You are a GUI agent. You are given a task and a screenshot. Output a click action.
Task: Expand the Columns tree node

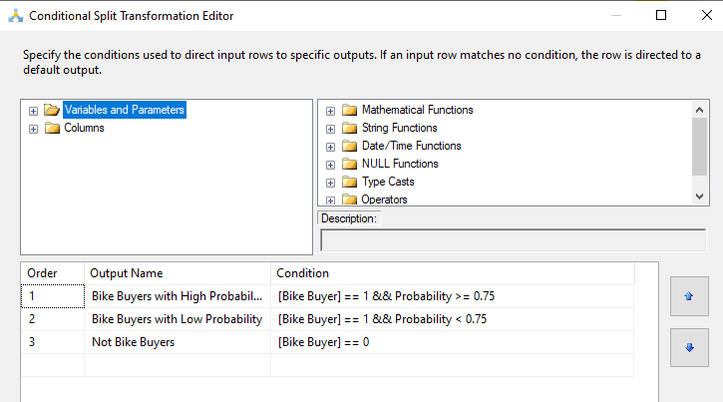[x=34, y=128]
